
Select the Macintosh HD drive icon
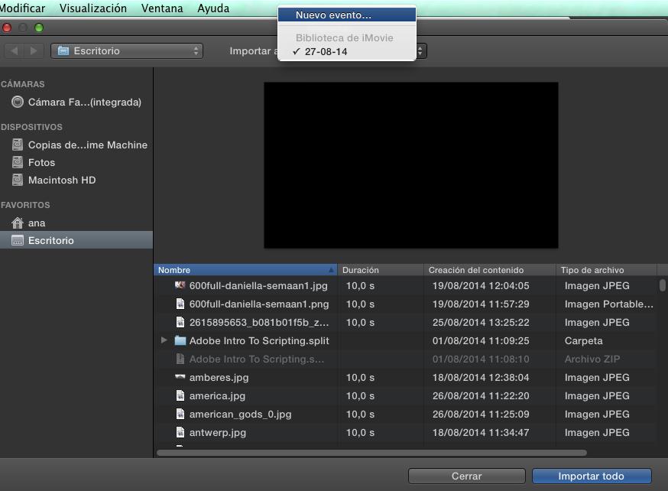[17, 180]
